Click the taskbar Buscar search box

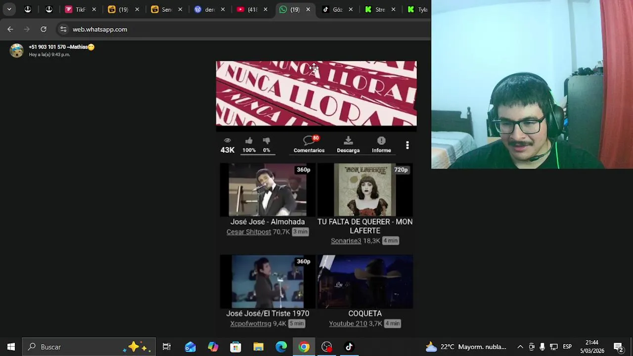89,347
